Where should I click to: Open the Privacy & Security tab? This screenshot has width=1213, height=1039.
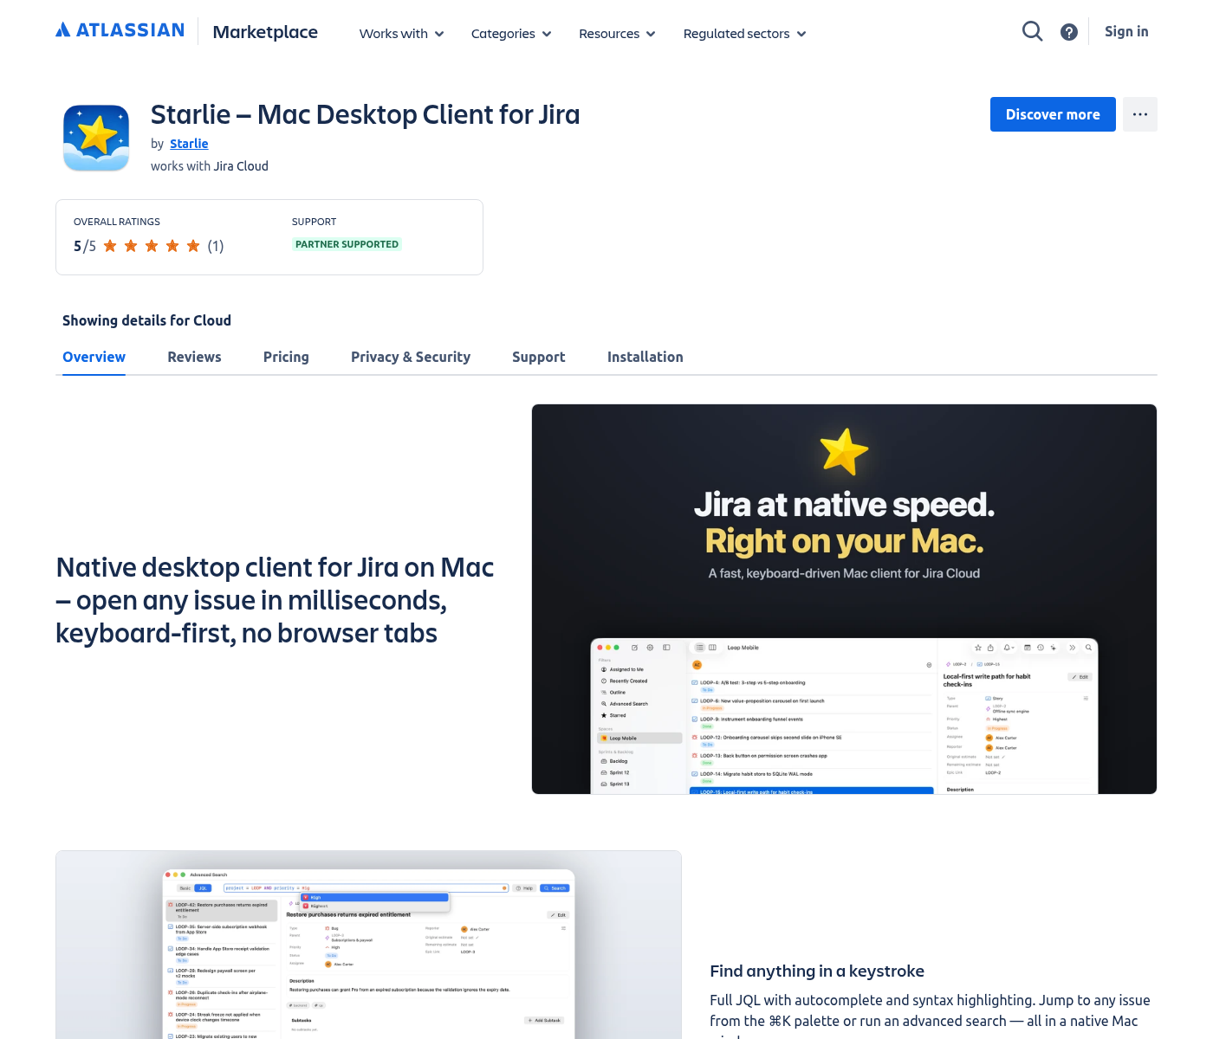point(411,357)
